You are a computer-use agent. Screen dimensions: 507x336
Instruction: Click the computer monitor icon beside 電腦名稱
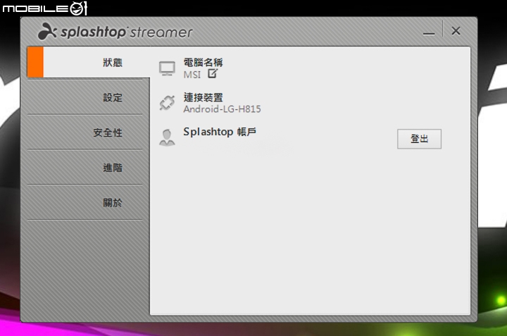click(x=167, y=68)
